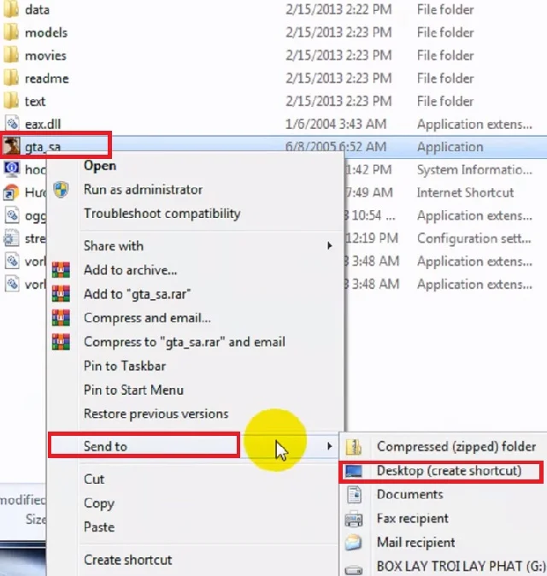Viewport: 547px width, 576px height.
Task: Expand the Send to submenu arrow
Action: point(330,446)
